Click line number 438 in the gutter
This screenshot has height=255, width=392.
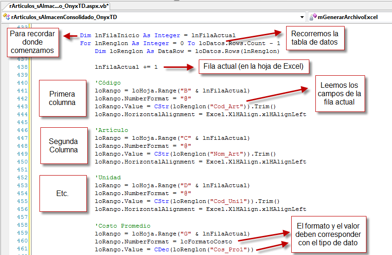click(x=22, y=67)
